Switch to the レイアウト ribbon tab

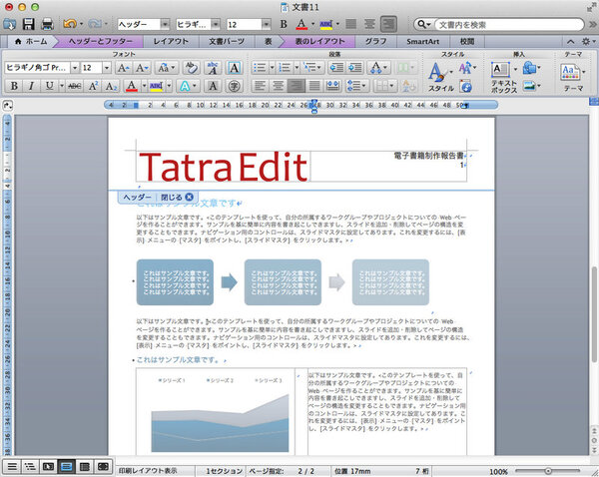click(171, 42)
